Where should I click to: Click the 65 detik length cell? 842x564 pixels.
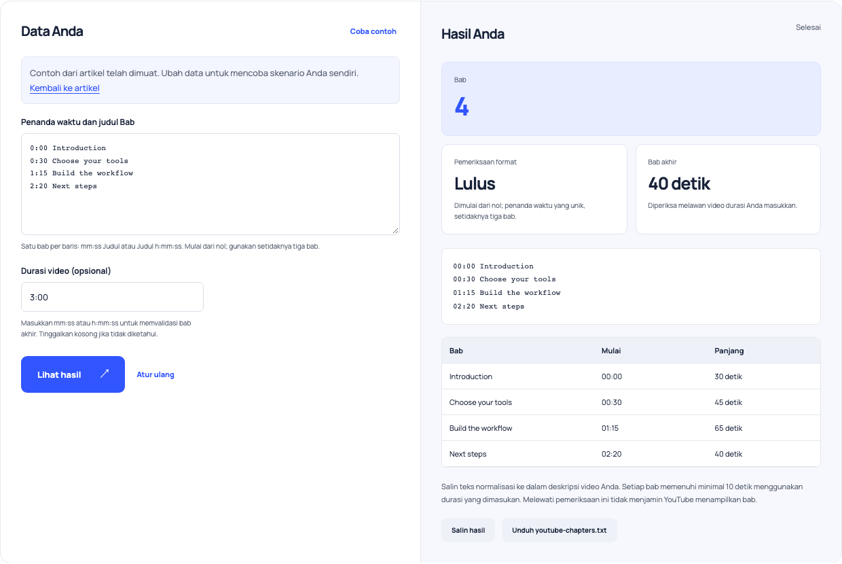pyautogui.click(x=729, y=428)
